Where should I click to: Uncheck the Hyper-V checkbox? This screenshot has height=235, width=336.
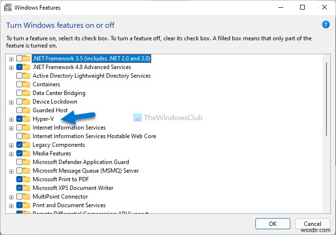click(x=19, y=119)
